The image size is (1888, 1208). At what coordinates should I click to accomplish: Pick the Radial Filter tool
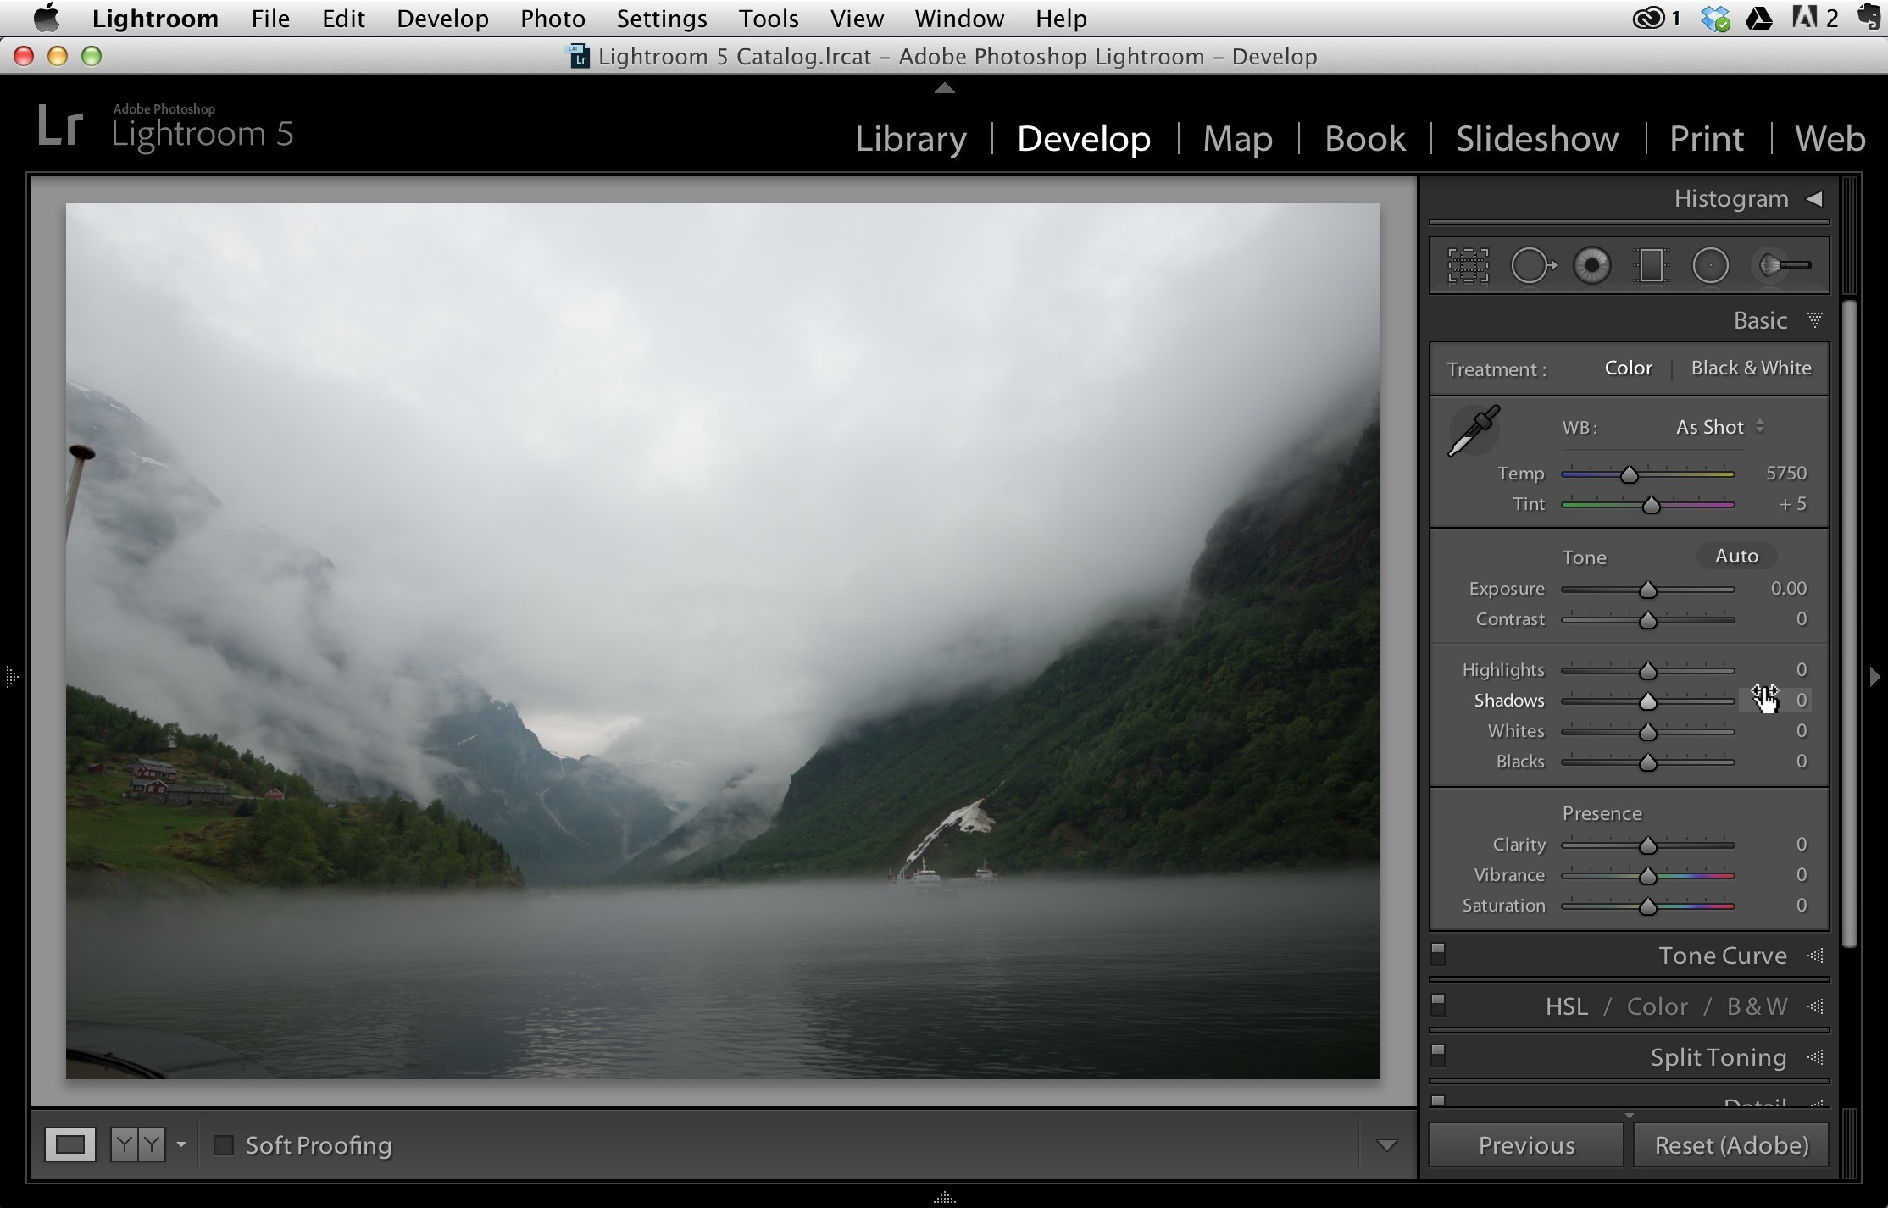(1710, 266)
